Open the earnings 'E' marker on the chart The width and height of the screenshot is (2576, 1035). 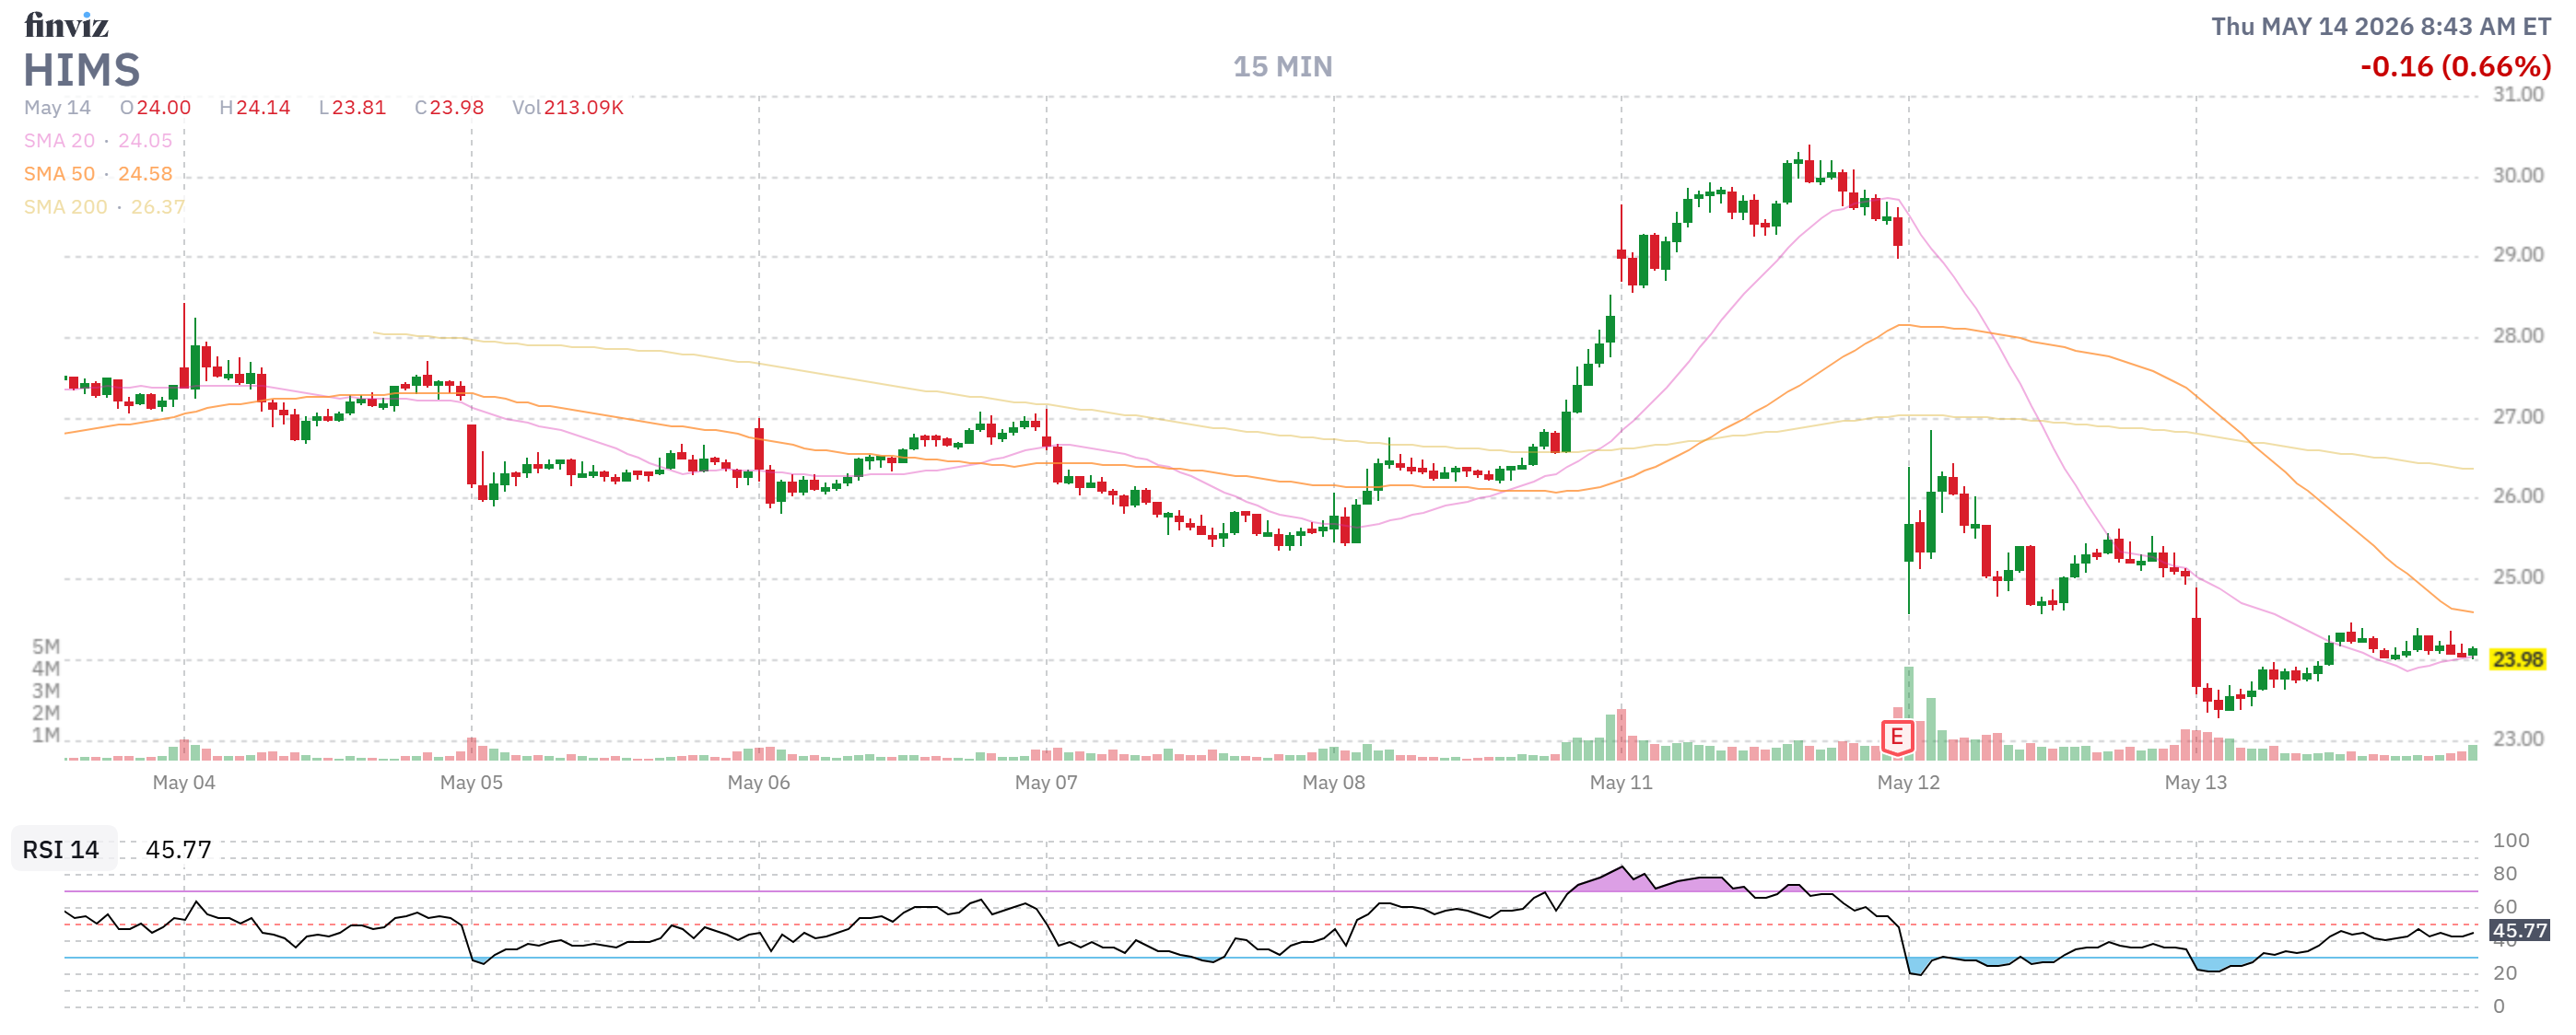pos(1896,738)
